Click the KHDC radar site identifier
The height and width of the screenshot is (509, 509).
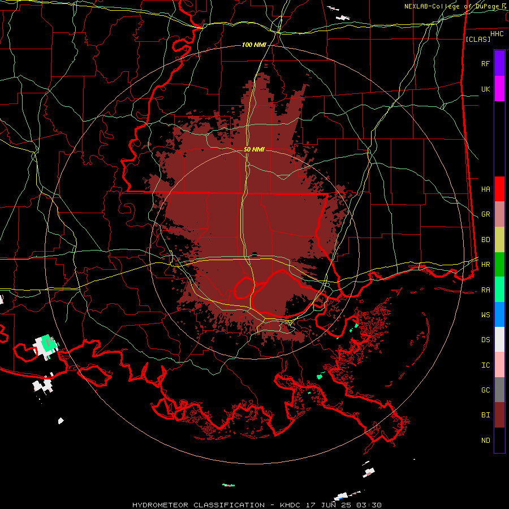coord(291,505)
